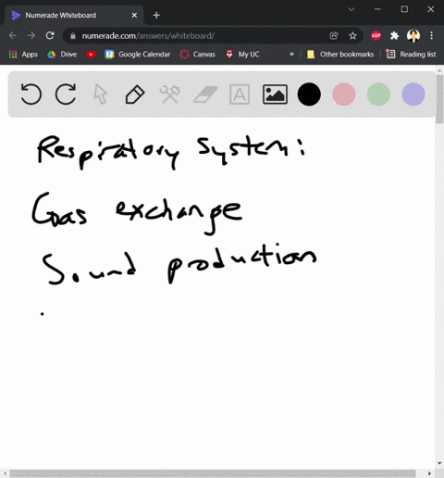Pick the green ink color
This screenshot has width=444, height=478.
point(378,94)
